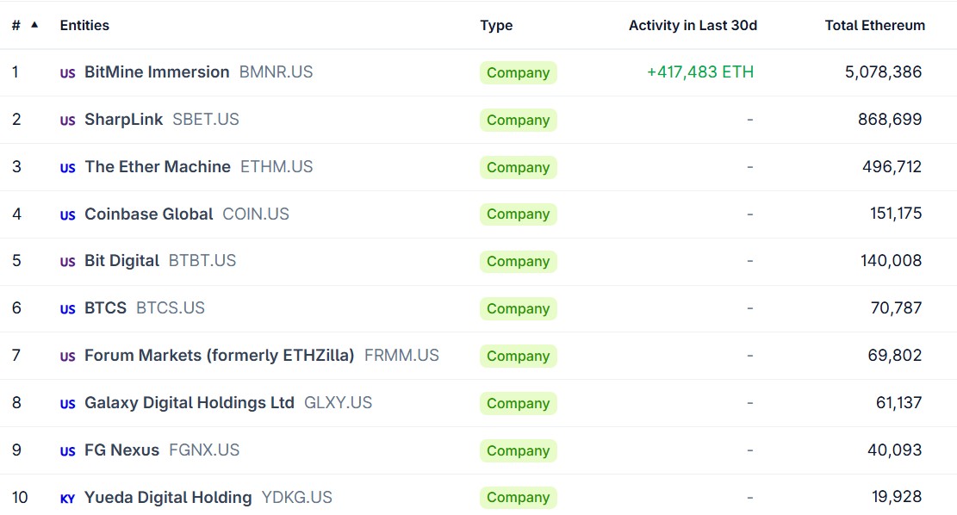Click the US flag icon beside BitMine Immersion
The width and height of the screenshot is (957, 515).
(67, 73)
